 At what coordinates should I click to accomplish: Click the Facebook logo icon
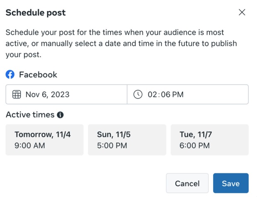pos(10,75)
